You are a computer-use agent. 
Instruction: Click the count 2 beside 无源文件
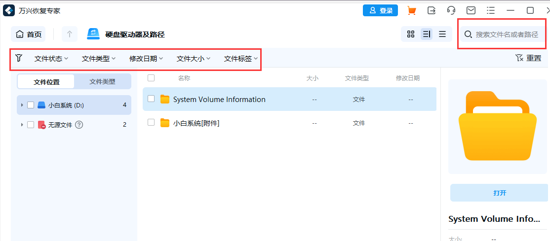124,125
